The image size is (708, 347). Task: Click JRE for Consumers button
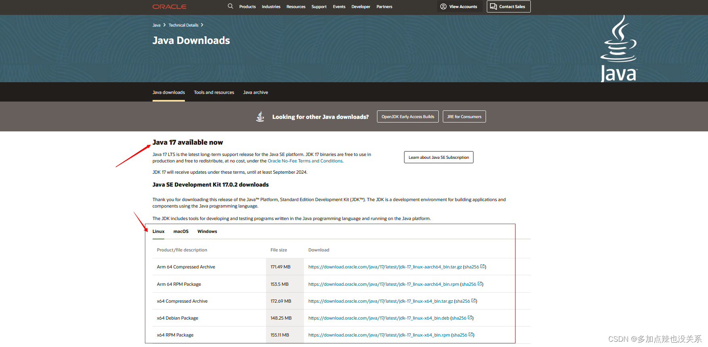[464, 116]
